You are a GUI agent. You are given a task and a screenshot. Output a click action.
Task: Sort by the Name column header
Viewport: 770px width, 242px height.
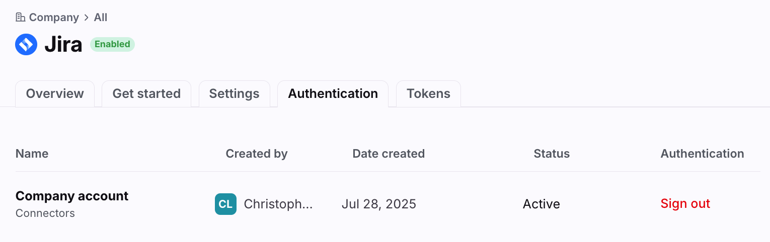(x=32, y=154)
